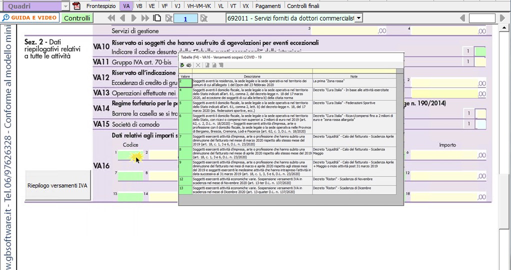Tick the VA14 regime forfetario checkbox
Viewport: 511px width, 270px height.
click(x=480, y=113)
